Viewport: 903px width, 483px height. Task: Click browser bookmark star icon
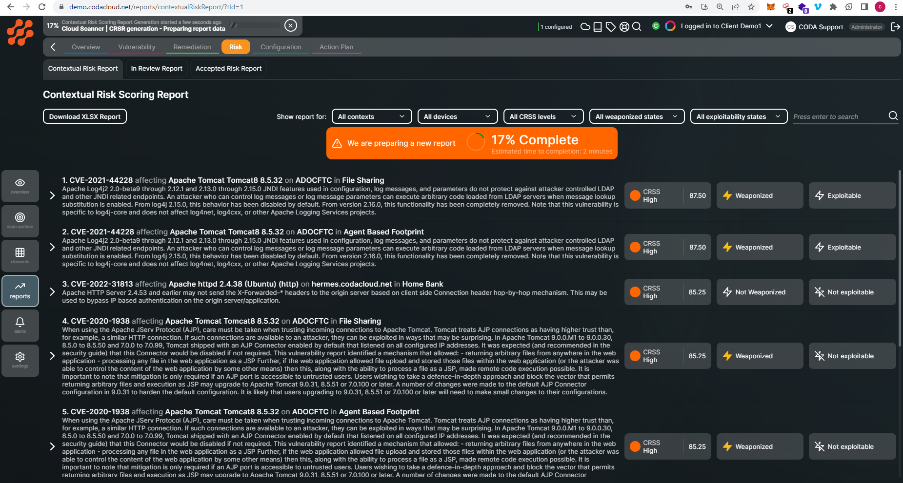pyautogui.click(x=751, y=7)
